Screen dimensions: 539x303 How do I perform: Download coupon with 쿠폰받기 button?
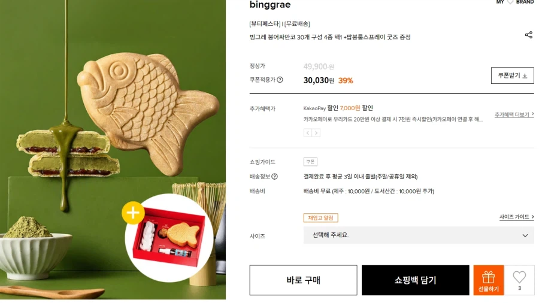(x=512, y=75)
